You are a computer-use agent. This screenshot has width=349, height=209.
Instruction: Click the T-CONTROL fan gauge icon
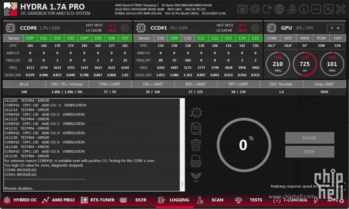(277, 200)
